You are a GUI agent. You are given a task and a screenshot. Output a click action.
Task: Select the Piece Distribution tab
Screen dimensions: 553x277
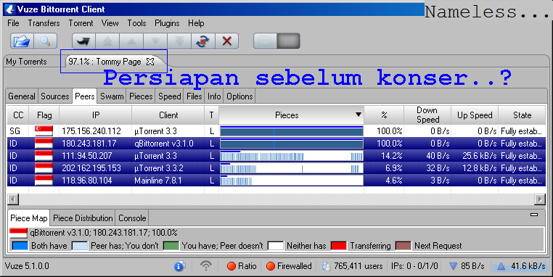point(83,218)
